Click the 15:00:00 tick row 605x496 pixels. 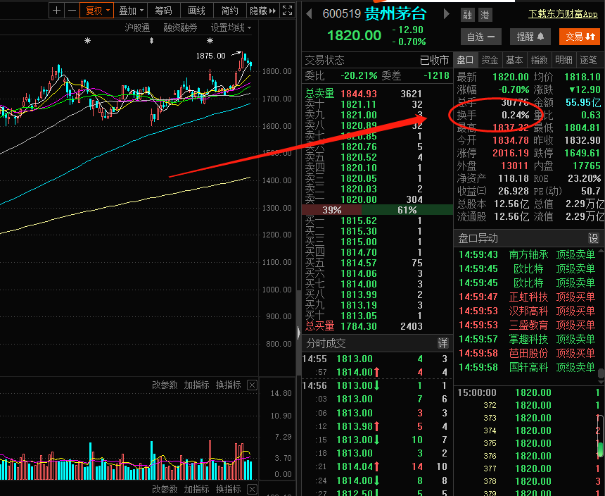point(528,392)
